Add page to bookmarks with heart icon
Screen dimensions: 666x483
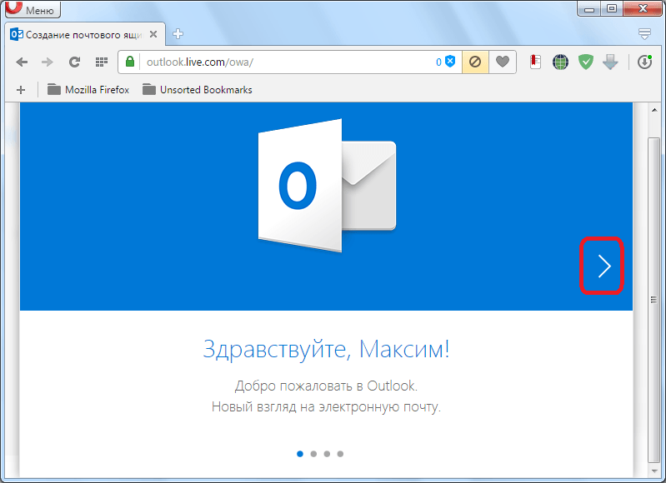pyautogui.click(x=503, y=62)
